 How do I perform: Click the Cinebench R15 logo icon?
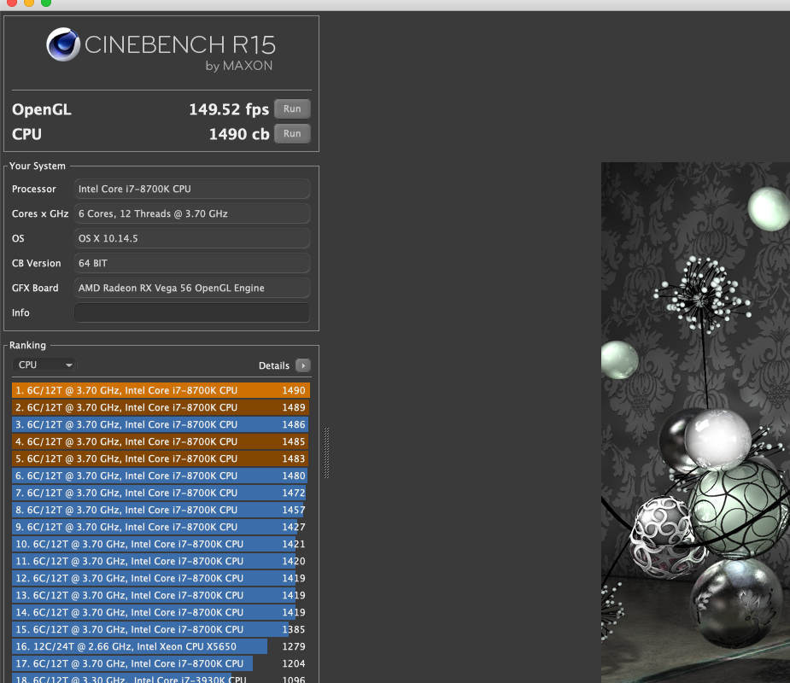63,44
